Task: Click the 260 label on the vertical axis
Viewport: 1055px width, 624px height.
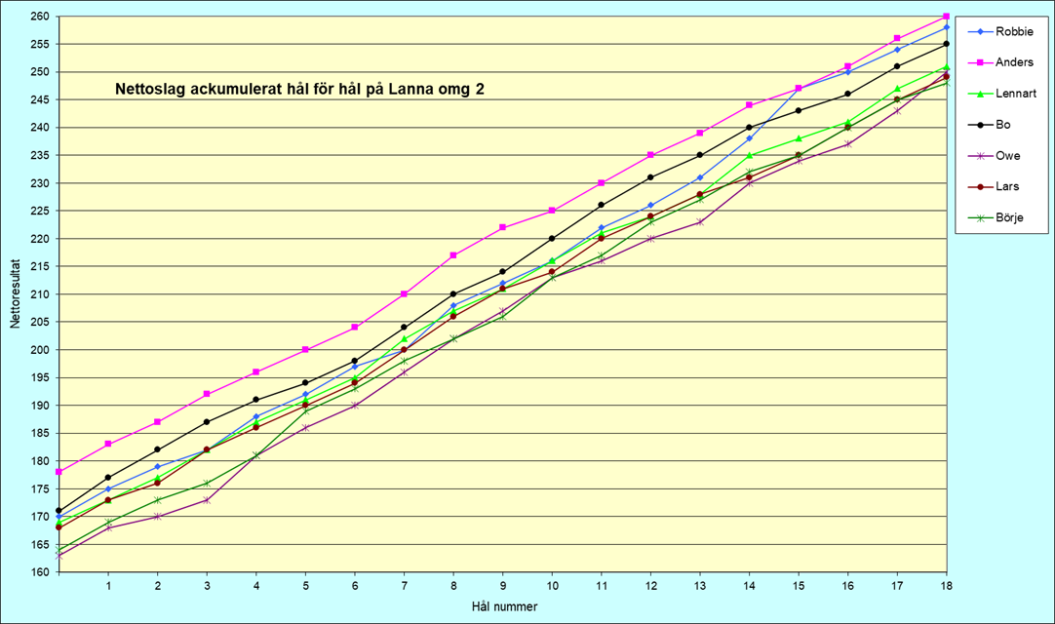Action: [37, 17]
